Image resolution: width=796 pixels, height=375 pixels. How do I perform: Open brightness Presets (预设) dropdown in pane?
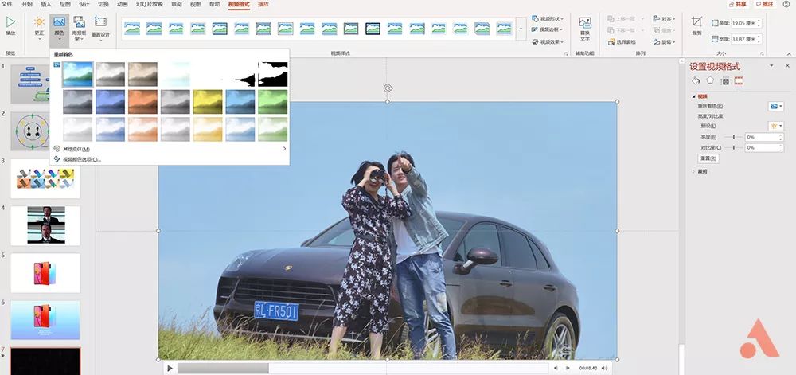(x=775, y=126)
